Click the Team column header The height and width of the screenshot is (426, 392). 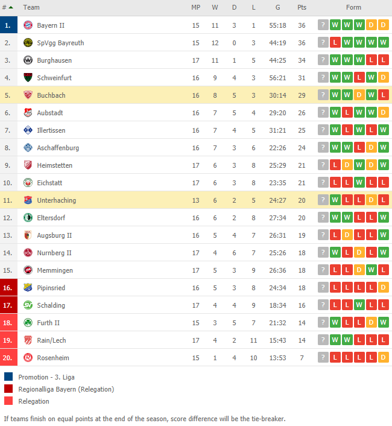tap(31, 7)
